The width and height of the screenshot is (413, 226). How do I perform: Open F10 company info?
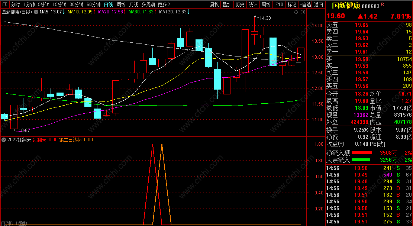coord(279,4)
